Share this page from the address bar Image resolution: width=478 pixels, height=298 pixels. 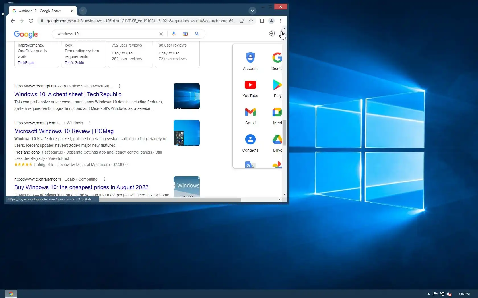click(242, 21)
